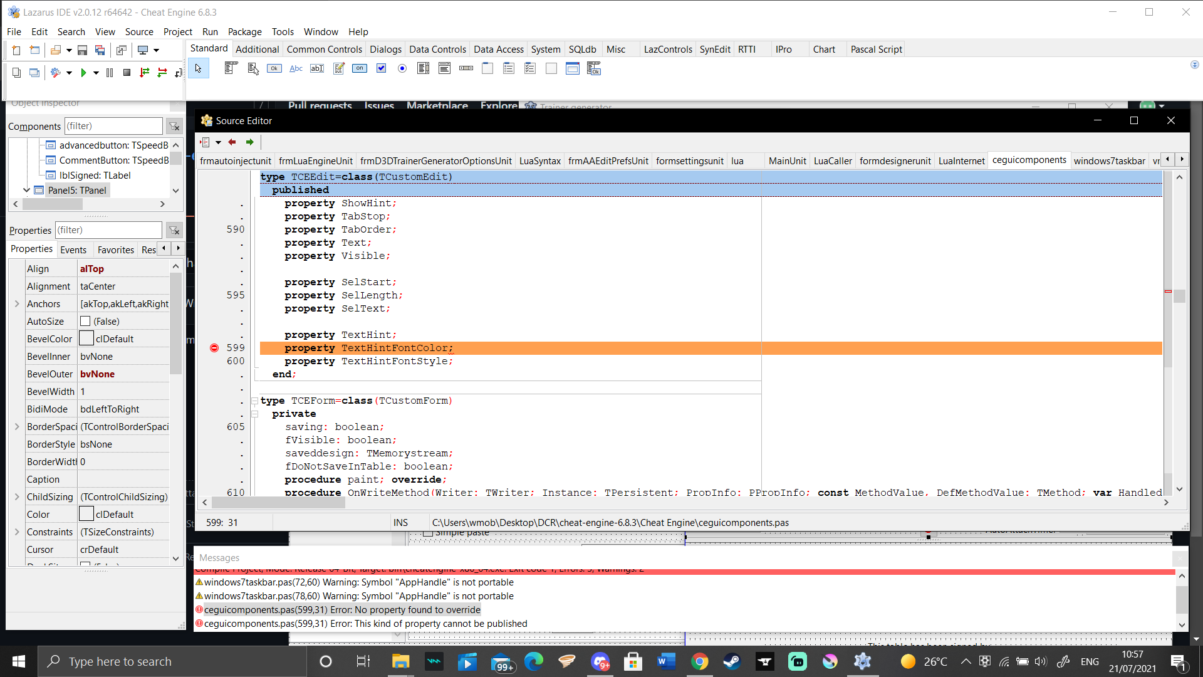Click the Pause program toolbar icon
The height and width of the screenshot is (677, 1203).
(109, 73)
